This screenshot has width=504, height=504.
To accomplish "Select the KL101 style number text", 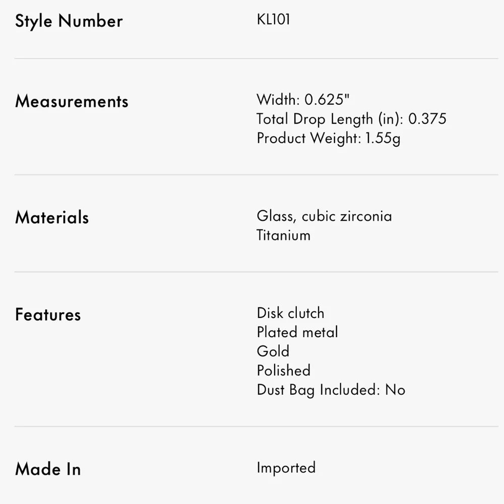I will click(274, 19).
